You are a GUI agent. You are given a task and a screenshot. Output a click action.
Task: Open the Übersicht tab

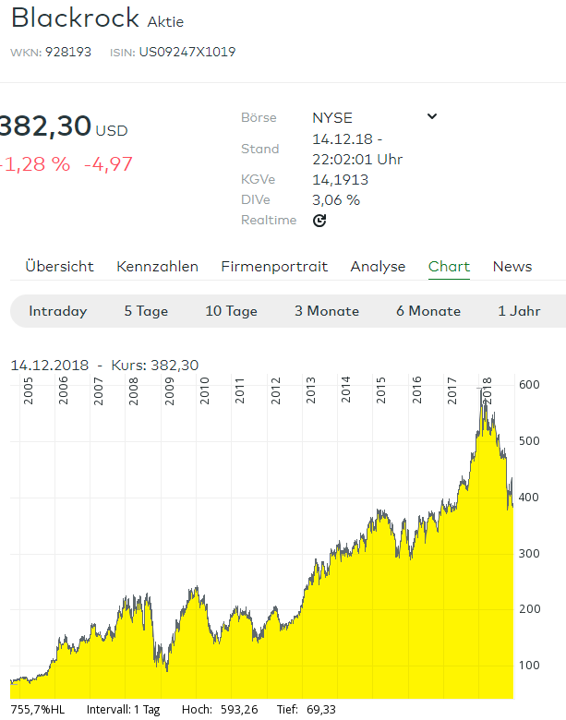[x=59, y=267]
